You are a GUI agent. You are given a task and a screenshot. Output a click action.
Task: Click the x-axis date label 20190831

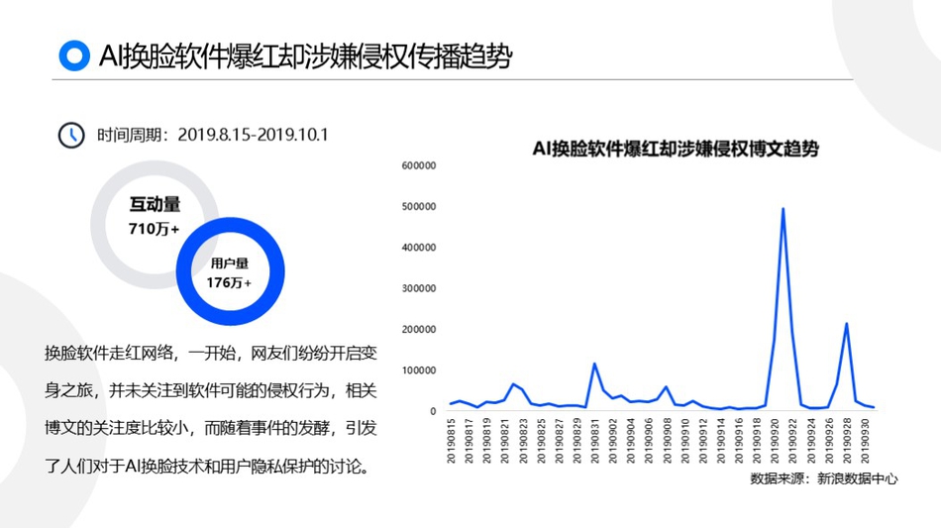click(594, 441)
